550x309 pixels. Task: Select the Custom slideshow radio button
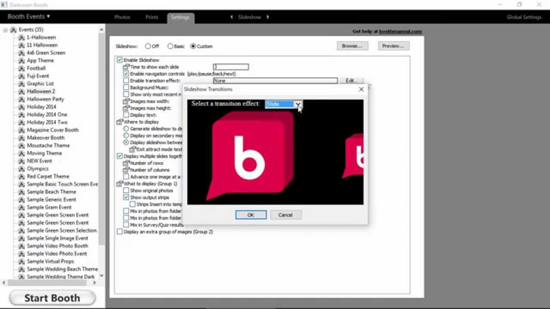tap(193, 46)
